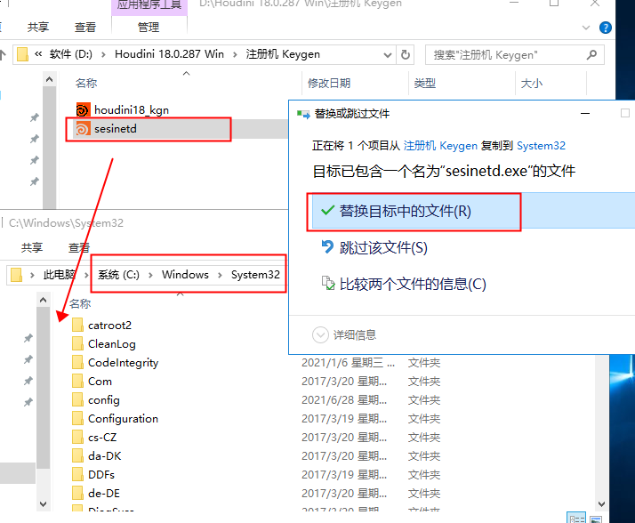Open the 查看 tab in System32 window
The height and width of the screenshot is (523, 635).
coord(79,247)
